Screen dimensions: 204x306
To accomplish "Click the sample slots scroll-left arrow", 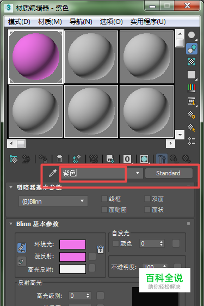I will (x=12, y=144).
